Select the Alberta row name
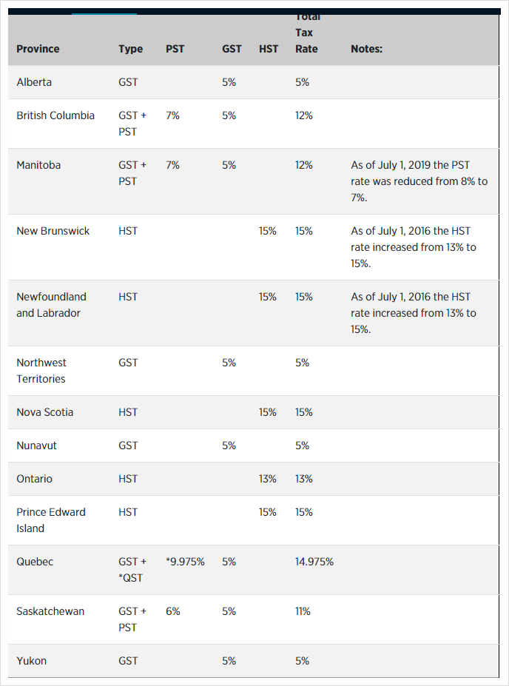This screenshot has height=686, width=509. (x=34, y=82)
